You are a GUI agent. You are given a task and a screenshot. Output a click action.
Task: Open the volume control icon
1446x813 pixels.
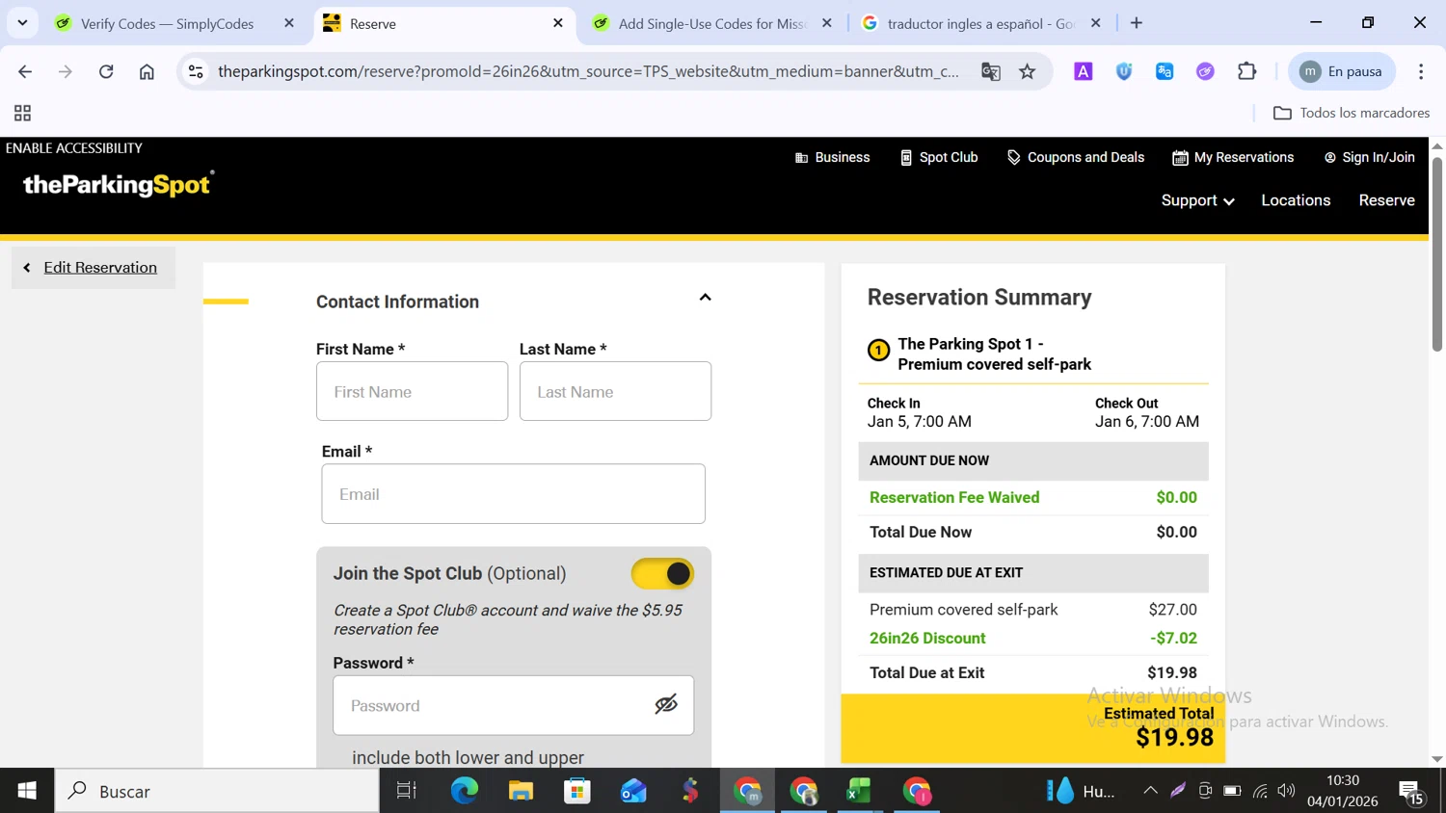[x=1286, y=791]
